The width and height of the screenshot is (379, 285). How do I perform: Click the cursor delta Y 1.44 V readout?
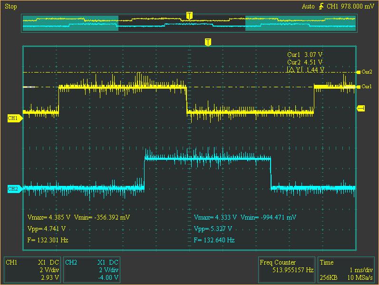[x=306, y=70]
